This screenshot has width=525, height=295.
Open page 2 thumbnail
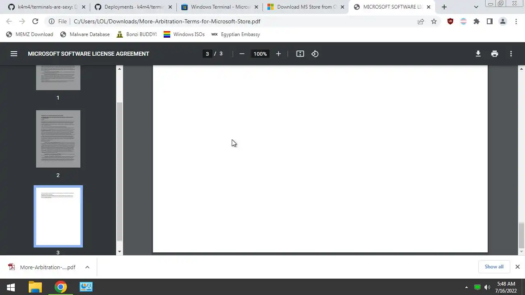[x=58, y=139]
